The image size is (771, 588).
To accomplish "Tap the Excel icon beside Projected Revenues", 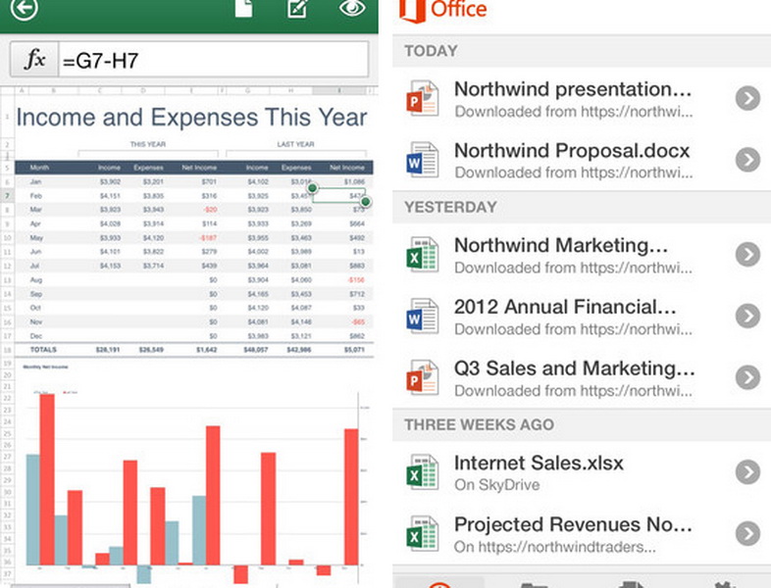I will [x=422, y=533].
